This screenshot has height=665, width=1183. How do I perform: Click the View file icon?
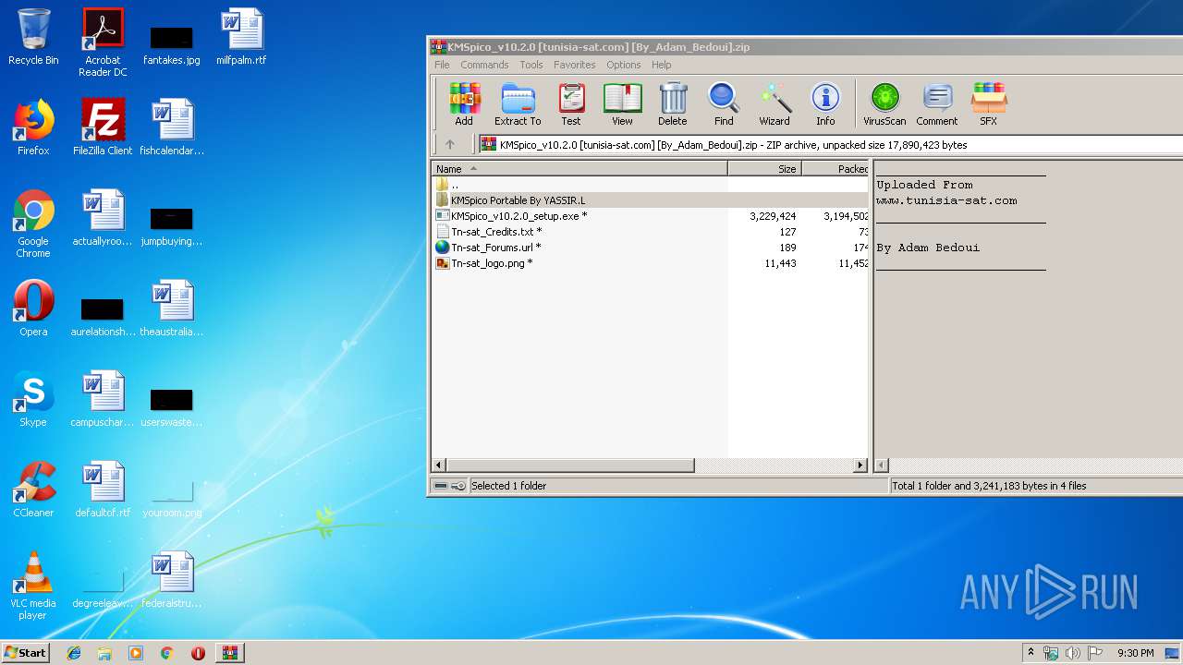(622, 104)
